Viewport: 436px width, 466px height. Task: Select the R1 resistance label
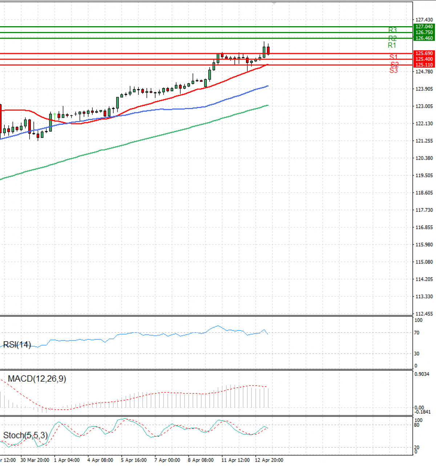click(392, 45)
